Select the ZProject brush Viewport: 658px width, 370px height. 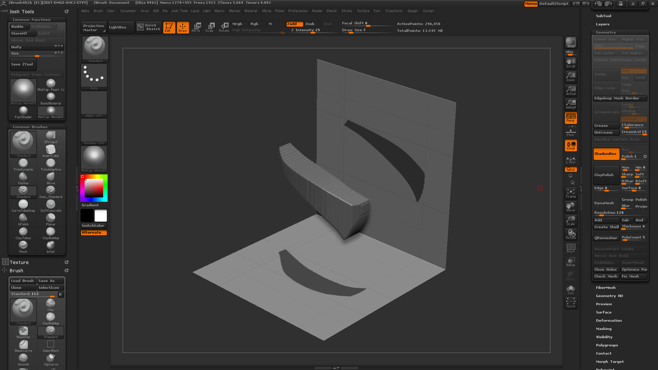tap(51, 137)
